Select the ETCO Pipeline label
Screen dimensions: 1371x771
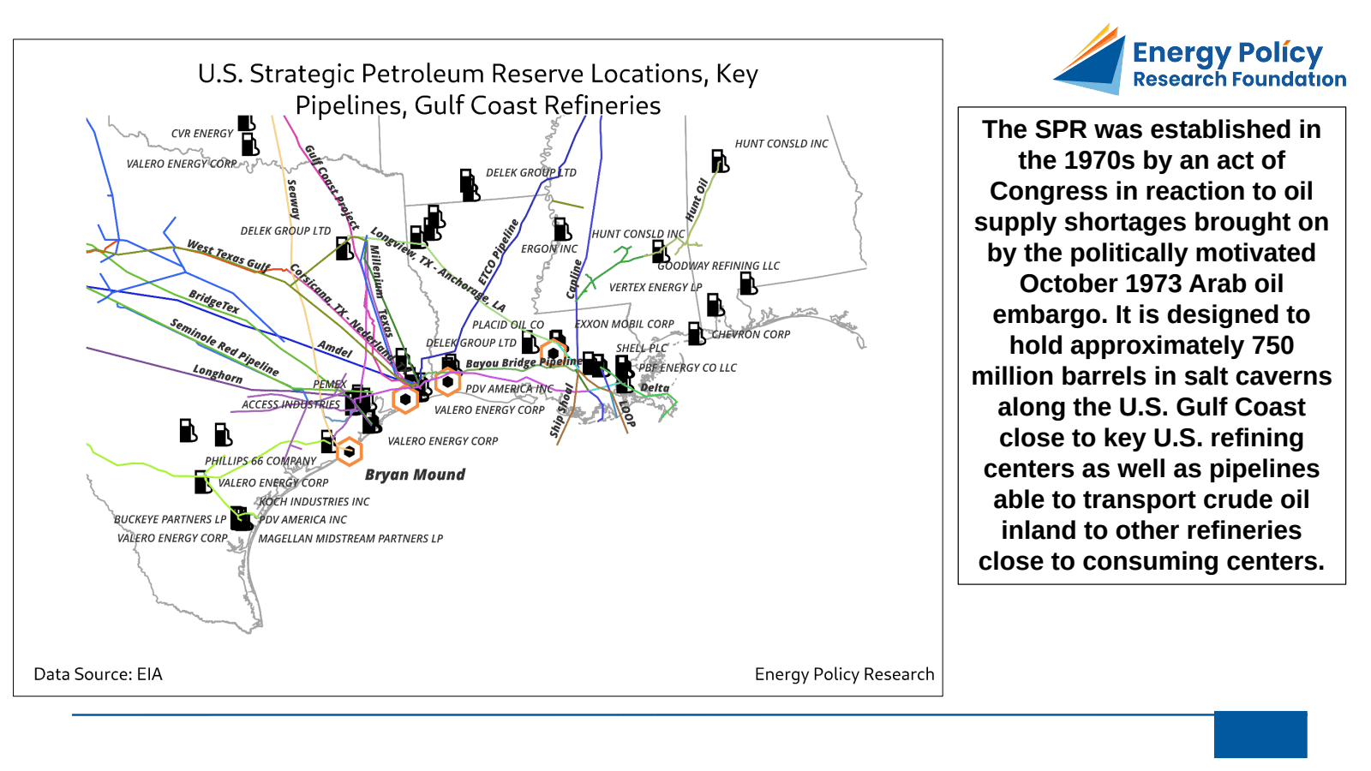(x=499, y=252)
